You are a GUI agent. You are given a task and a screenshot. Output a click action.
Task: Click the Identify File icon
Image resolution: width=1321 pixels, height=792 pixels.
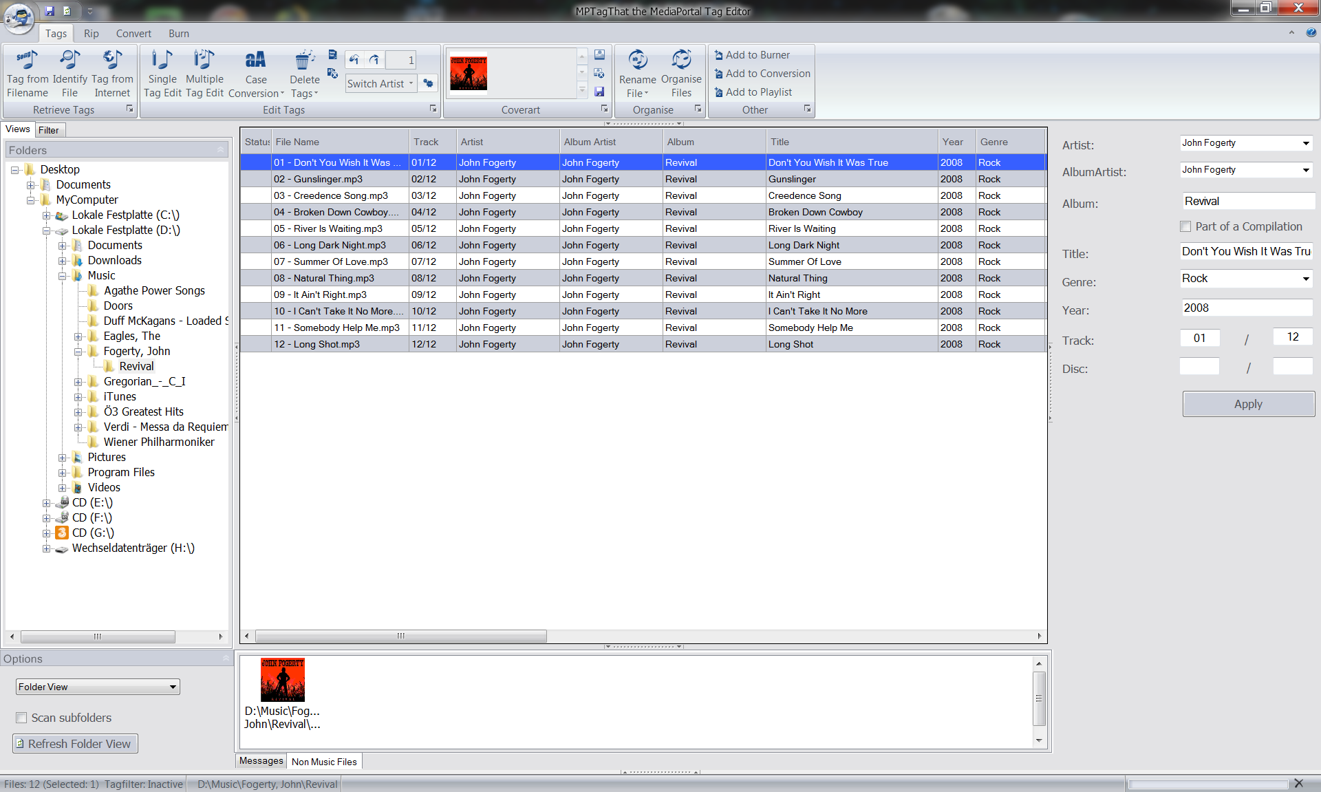click(69, 61)
